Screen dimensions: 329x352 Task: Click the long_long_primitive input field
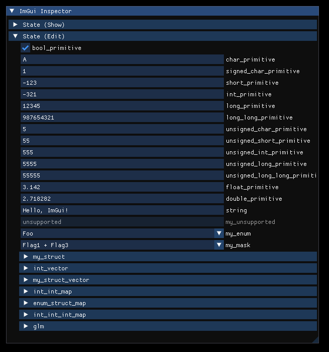pyautogui.click(x=122, y=118)
